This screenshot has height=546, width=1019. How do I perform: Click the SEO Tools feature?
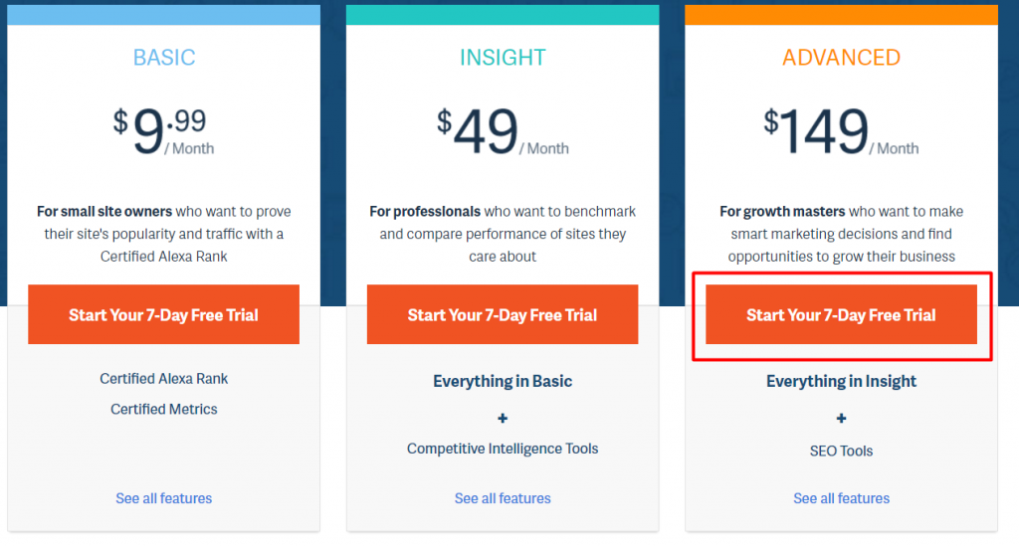pyautogui.click(x=841, y=451)
